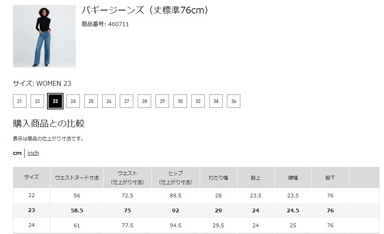The height and width of the screenshot is (234, 384).
Task: Switch measurement units to inch
Action: [x=33, y=153]
